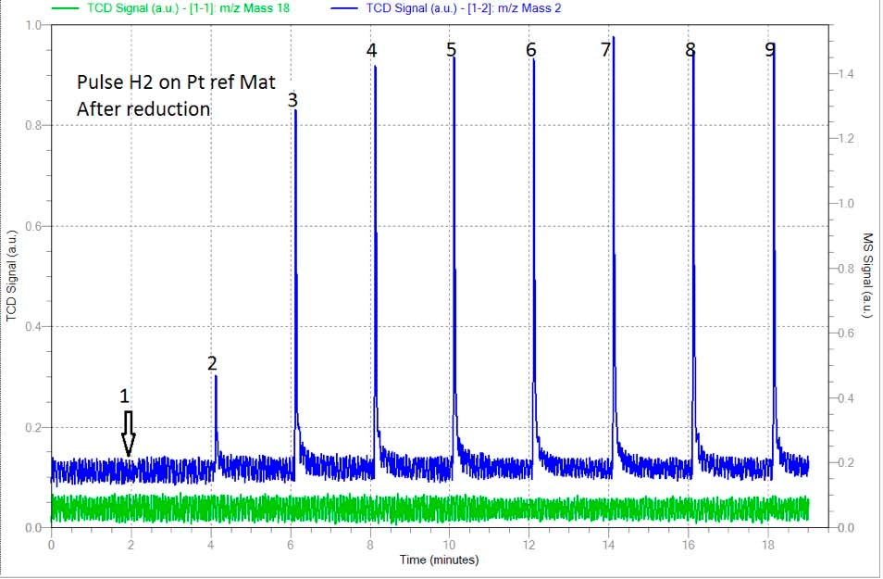Select the right 'MS Signal (a.u.)' axis title
883x579 pixels.
[x=869, y=275]
